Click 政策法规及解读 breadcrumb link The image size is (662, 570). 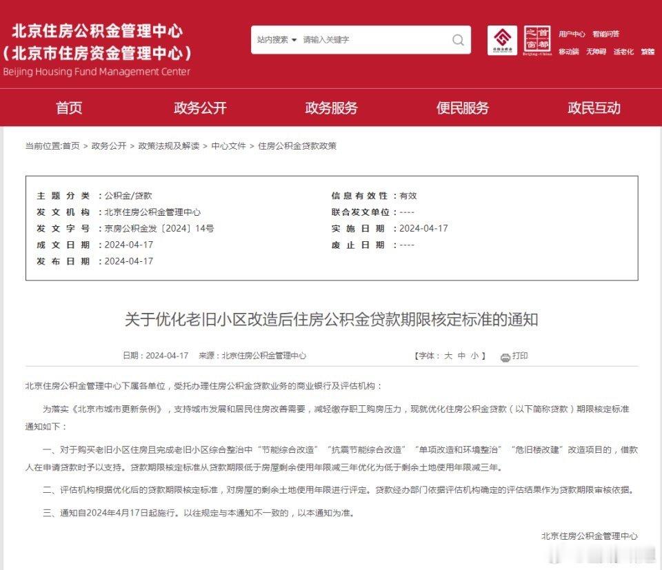[169, 146]
